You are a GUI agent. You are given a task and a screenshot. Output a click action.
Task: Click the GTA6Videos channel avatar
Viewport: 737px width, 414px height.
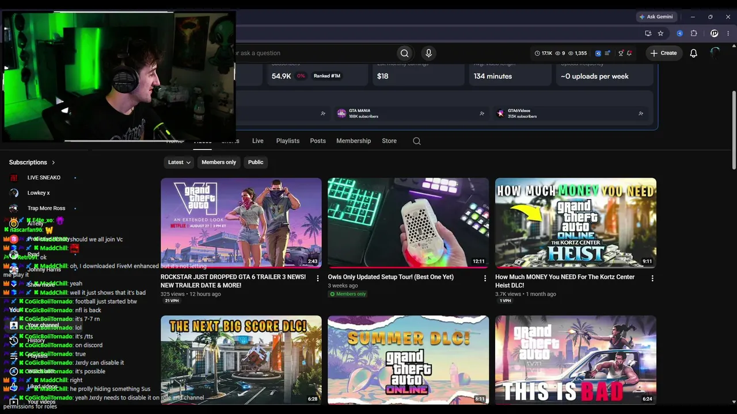pyautogui.click(x=500, y=113)
